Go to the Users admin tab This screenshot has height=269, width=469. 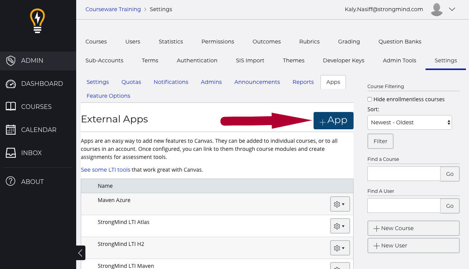coord(133,42)
